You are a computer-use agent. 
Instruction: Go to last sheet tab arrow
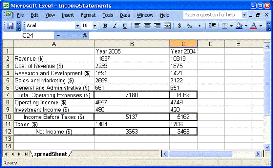point(26,154)
